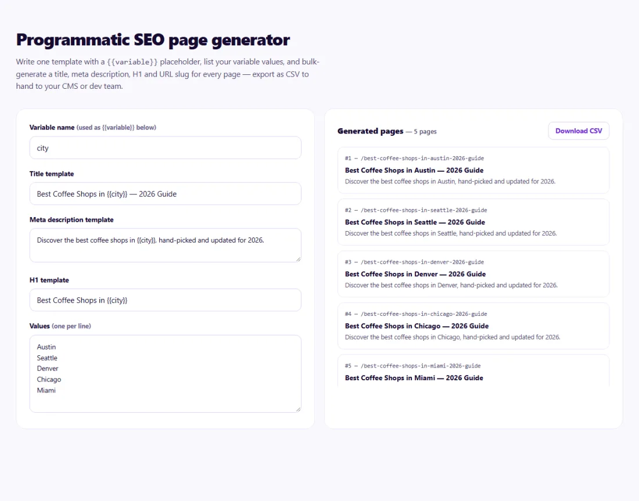Image resolution: width=639 pixels, height=501 pixels.
Task: Select title 'Best Coffee Shops in Austin — 2026 Guide'
Action: pyautogui.click(x=414, y=170)
